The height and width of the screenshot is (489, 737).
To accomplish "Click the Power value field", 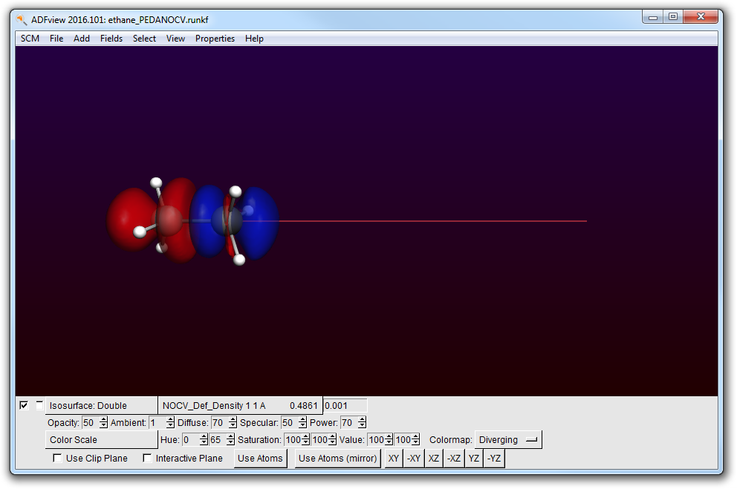I will coord(348,422).
